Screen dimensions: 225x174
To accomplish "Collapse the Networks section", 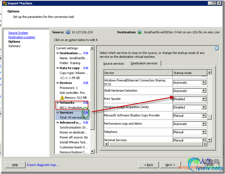I will [x=58, y=103].
